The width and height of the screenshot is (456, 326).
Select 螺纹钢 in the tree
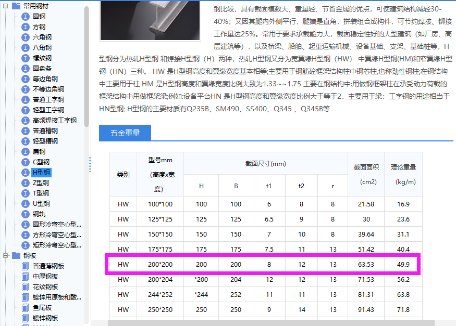pyautogui.click(x=42, y=58)
